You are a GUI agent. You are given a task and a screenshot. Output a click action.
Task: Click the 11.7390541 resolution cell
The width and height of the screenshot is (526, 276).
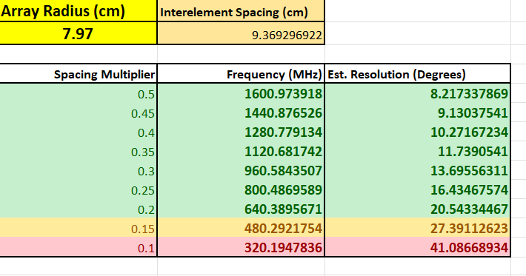click(418, 152)
